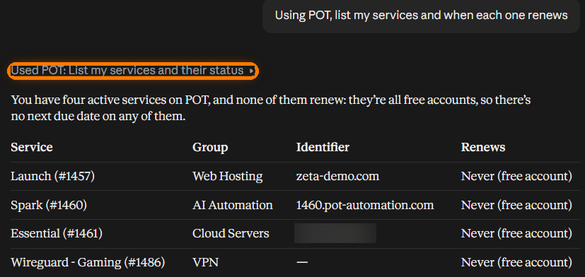The height and width of the screenshot is (277, 585).
Task: Click the Renews value in Spark row
Action: tap(516, 205)
